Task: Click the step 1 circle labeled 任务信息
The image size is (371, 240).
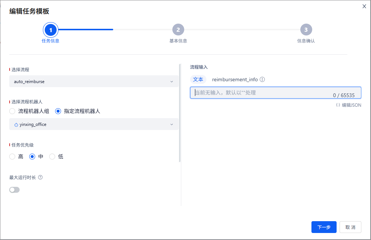Action: [50, 30]
